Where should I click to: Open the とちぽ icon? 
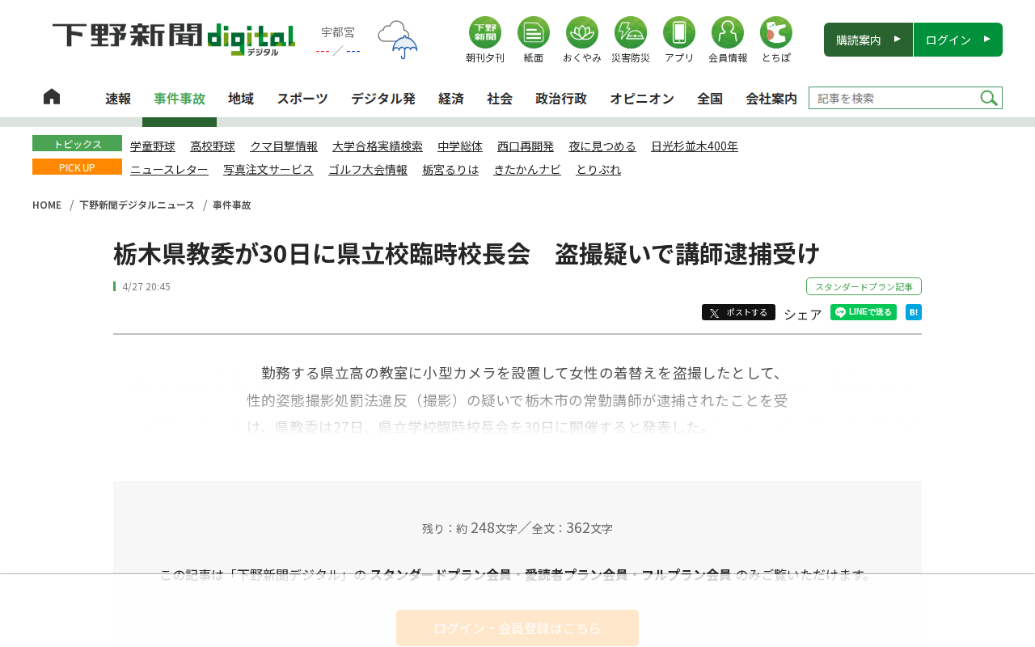776,40
